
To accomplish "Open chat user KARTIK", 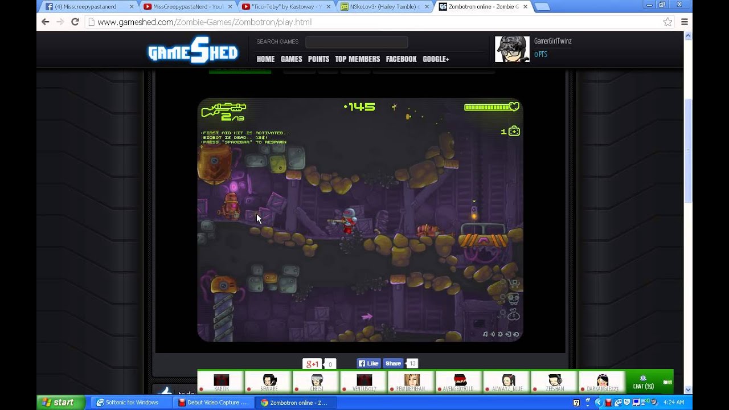I will [221, 382].
